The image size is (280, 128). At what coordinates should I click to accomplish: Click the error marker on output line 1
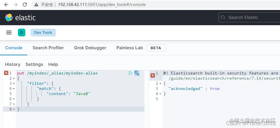coord(153,76)
